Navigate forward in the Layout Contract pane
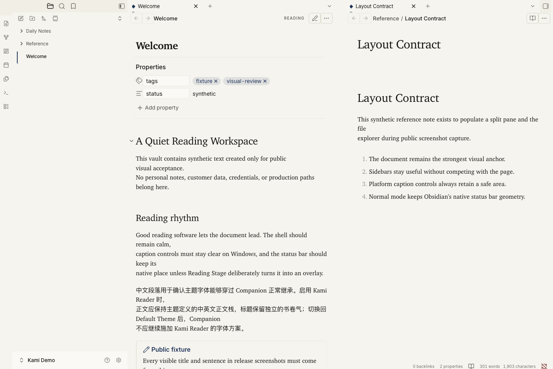The width and height of the screenshot is (553, 369). (366, 18)
